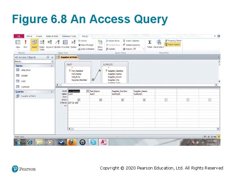The width and height of the screenshot is (235, 176).
Task: Select the Design ribbon tab
Action: point(85,36)
